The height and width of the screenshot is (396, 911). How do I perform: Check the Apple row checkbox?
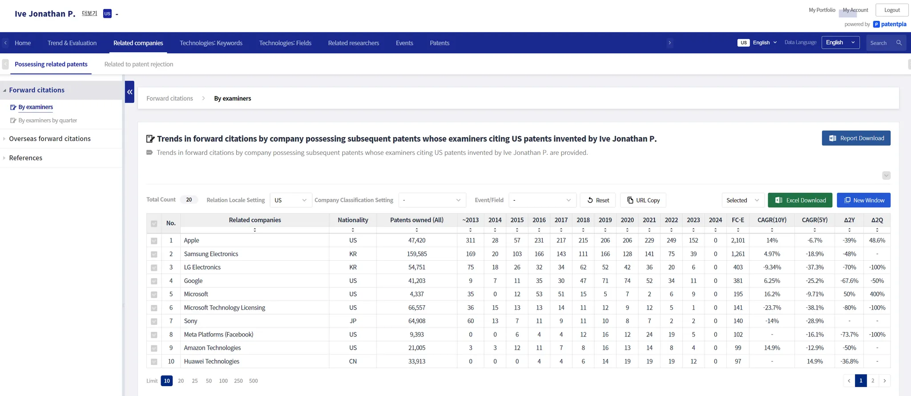(x=154, y=241)
